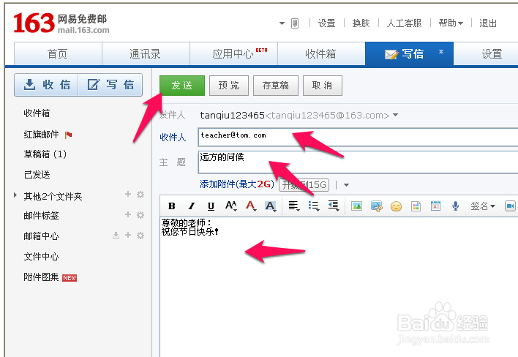Insert screenshot capture icon

pyautogui.click(x=376, y=206)
